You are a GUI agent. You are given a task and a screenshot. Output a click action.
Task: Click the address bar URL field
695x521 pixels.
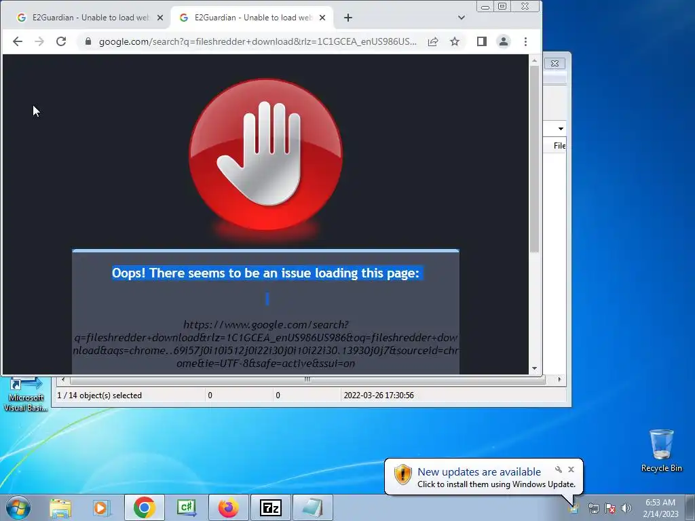[257, 41]
